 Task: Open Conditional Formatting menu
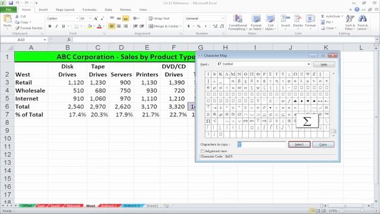(x=237, y=23)
